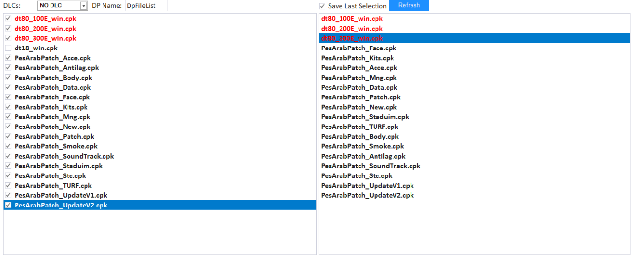Viewport: 633px width, 255px height.
Task: Toggle Save Last Selection checkbox
Action: point(322,6)
